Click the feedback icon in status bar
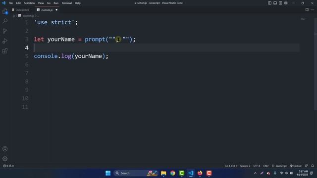The height and width of the screenshot is (178, 317). tap(307, 166)
